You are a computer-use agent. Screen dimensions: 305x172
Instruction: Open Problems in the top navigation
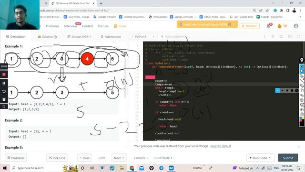point(52,26)
